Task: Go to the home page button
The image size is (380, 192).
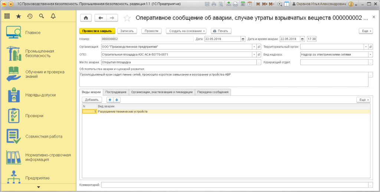Action: click(x=86, y=18)
